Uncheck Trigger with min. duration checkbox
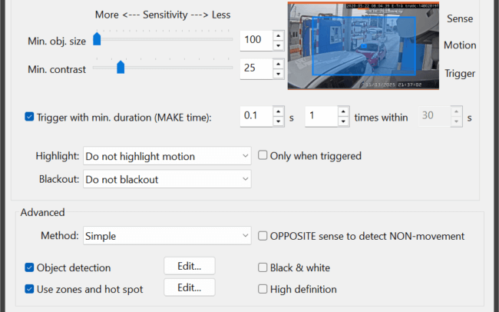Screen dimensions: 499x312 [x=29, y=117]
